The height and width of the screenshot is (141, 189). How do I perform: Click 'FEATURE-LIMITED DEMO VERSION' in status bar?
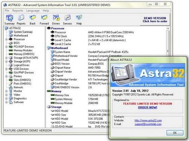click(28, 130)
